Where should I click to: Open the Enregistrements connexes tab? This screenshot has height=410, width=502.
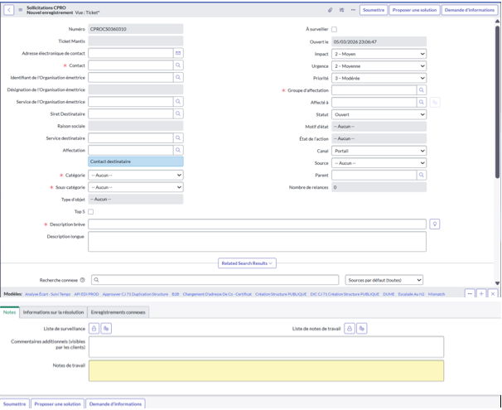click(118, 312)
